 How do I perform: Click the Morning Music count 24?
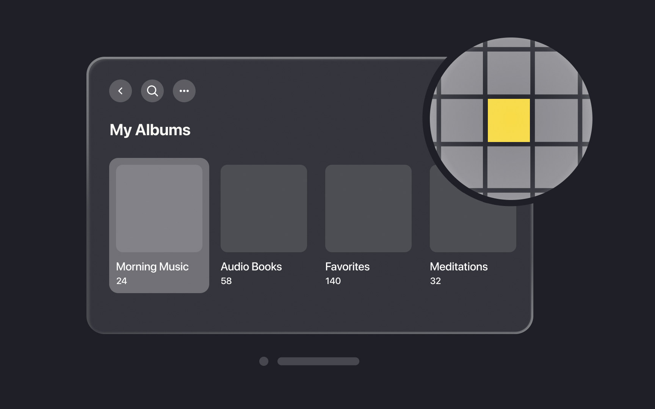point(122,281)
